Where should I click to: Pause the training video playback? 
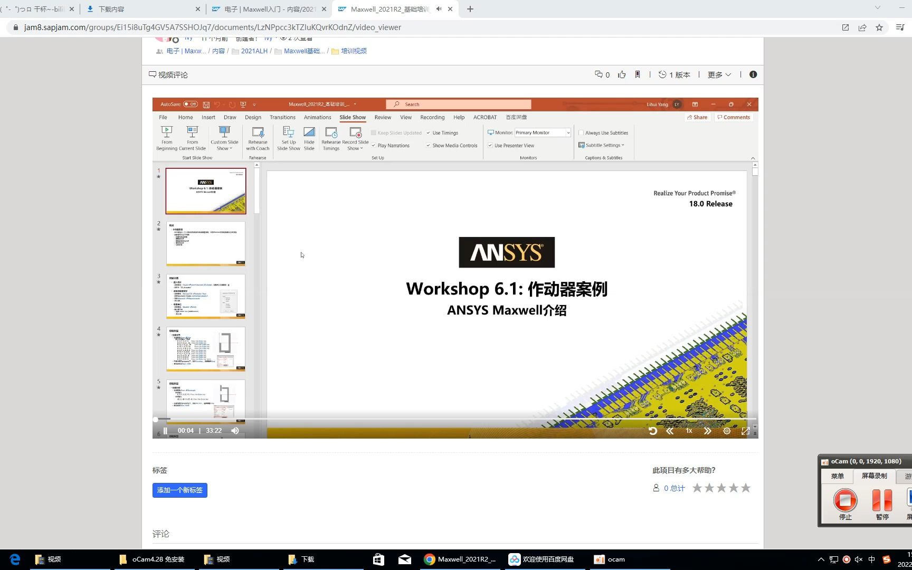coord(165,431)
